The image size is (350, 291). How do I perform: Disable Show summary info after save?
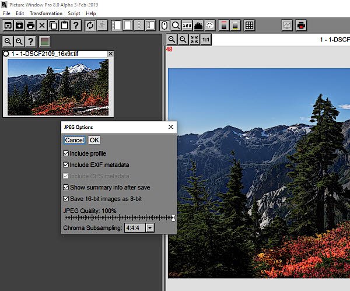(x=66, y=187)
